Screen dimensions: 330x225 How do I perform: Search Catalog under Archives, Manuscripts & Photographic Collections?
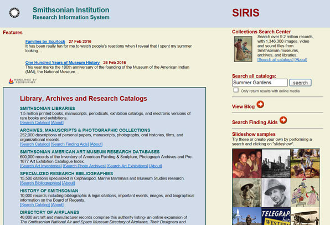35,144
